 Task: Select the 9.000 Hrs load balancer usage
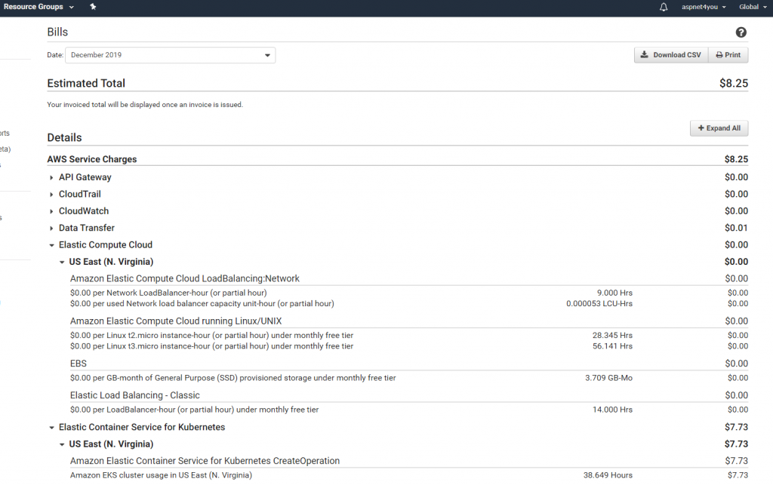614,293
